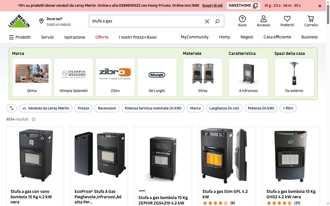This screenshot has width=330, height=206.
Task: Click the results info icon
Action: click(34, 119)
